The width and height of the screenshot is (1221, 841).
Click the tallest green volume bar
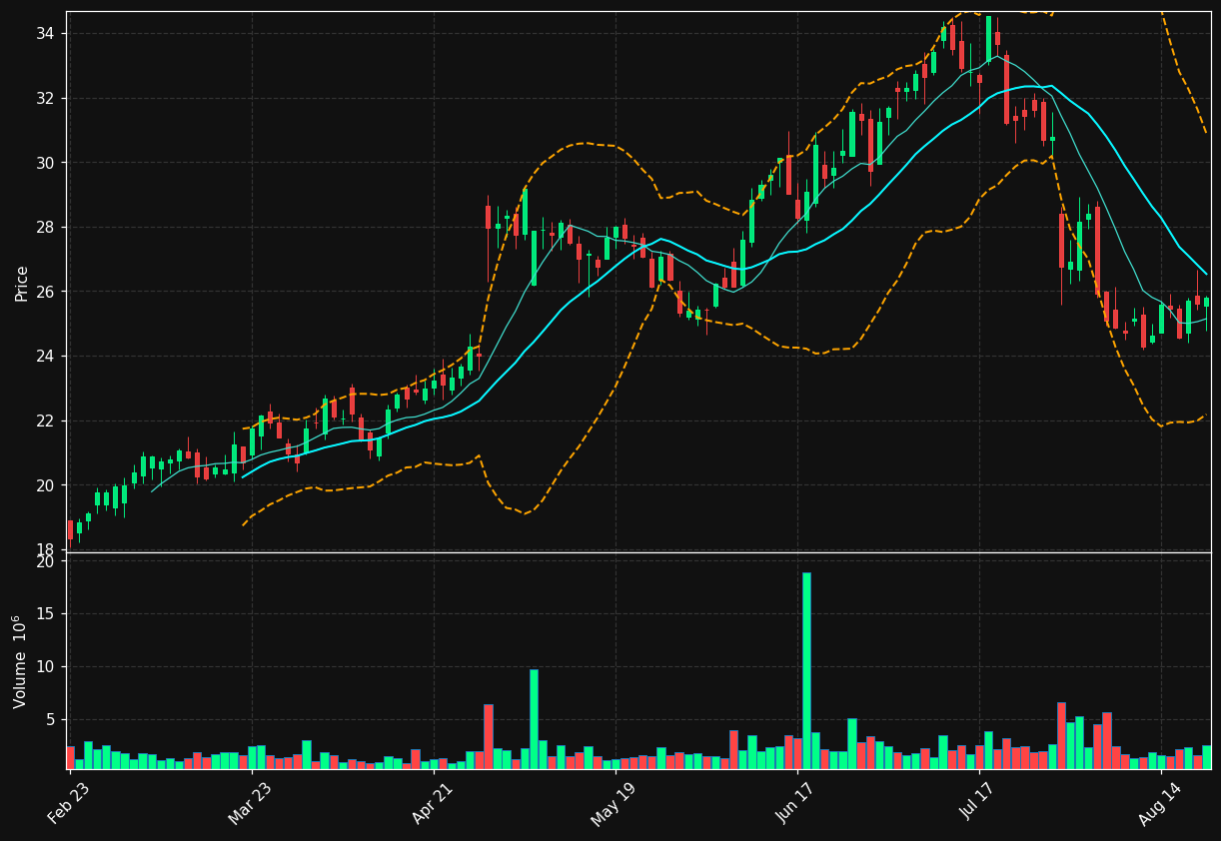pos(806,670)
